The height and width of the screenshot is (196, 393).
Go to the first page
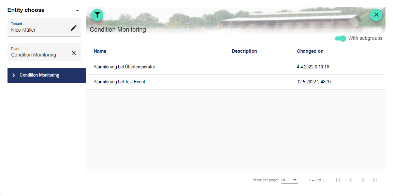pos(338,180)
